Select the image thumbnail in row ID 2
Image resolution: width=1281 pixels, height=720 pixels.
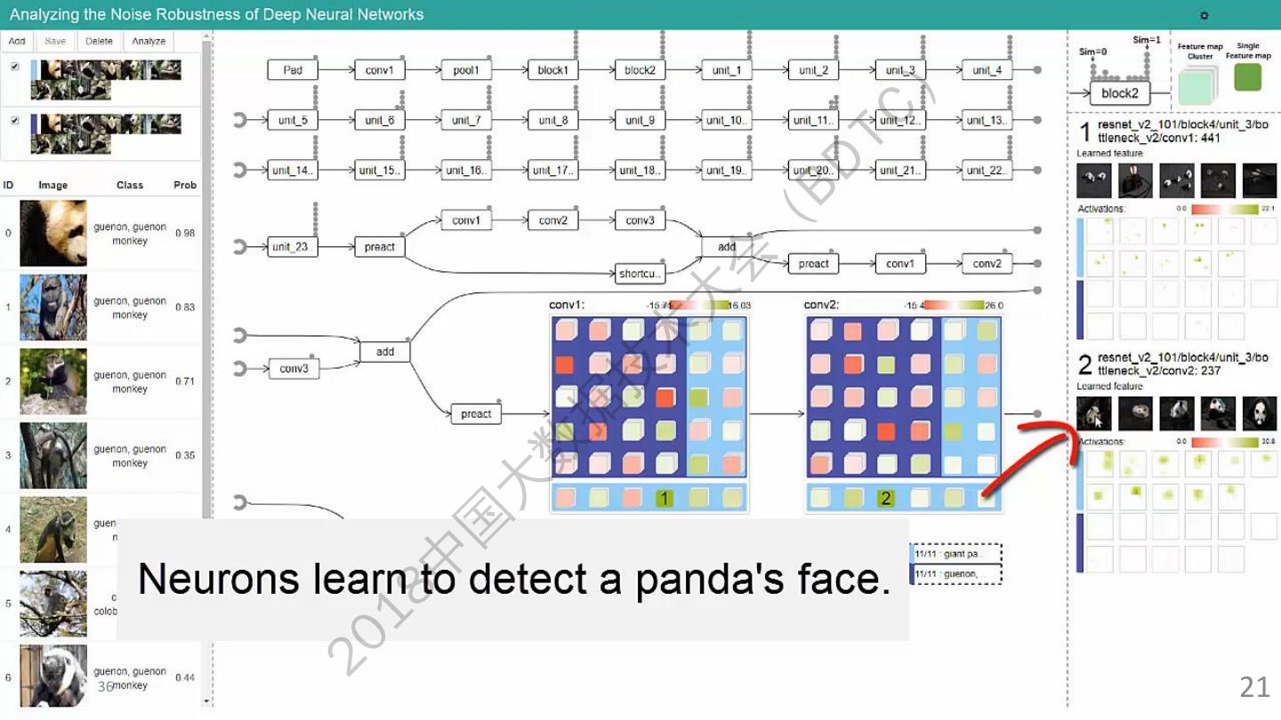(53, 381)
